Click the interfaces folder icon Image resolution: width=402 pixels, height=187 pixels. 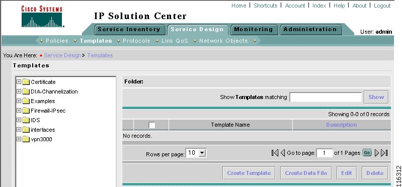pyautogui.click(x=26, y=130)
